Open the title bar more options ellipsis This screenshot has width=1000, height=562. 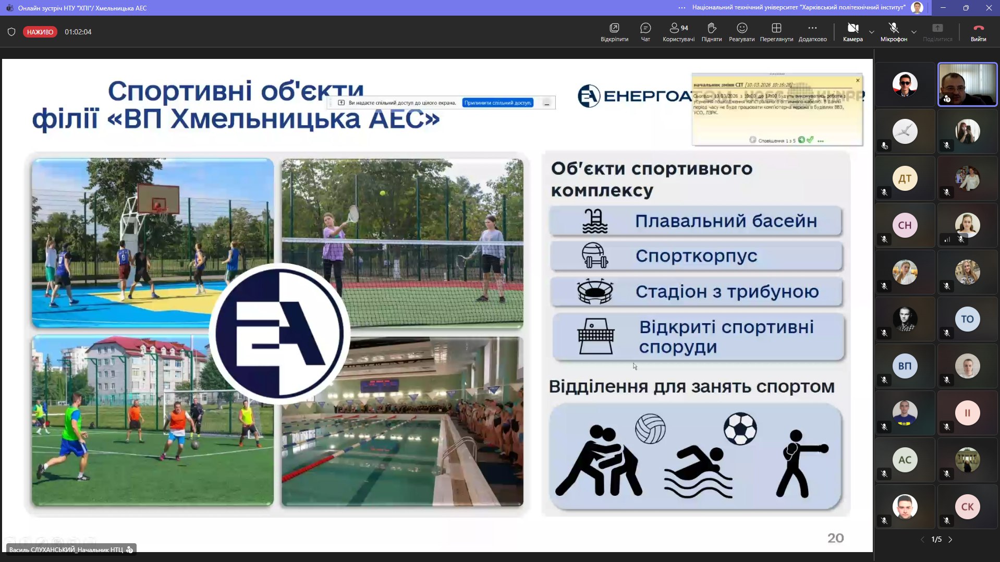[x=682, y=8]
